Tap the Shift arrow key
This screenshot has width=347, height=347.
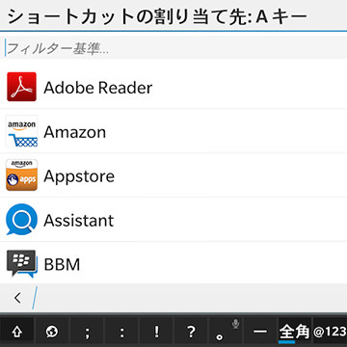pos(16,333)
